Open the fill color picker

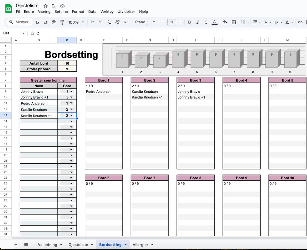[225, 22]
